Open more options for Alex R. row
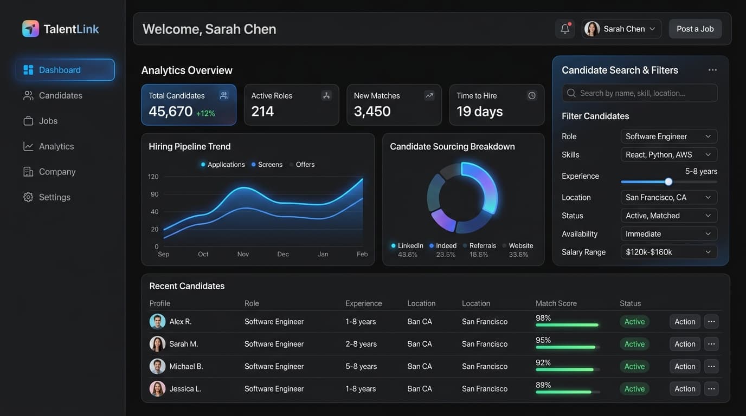 coord(711,322)
